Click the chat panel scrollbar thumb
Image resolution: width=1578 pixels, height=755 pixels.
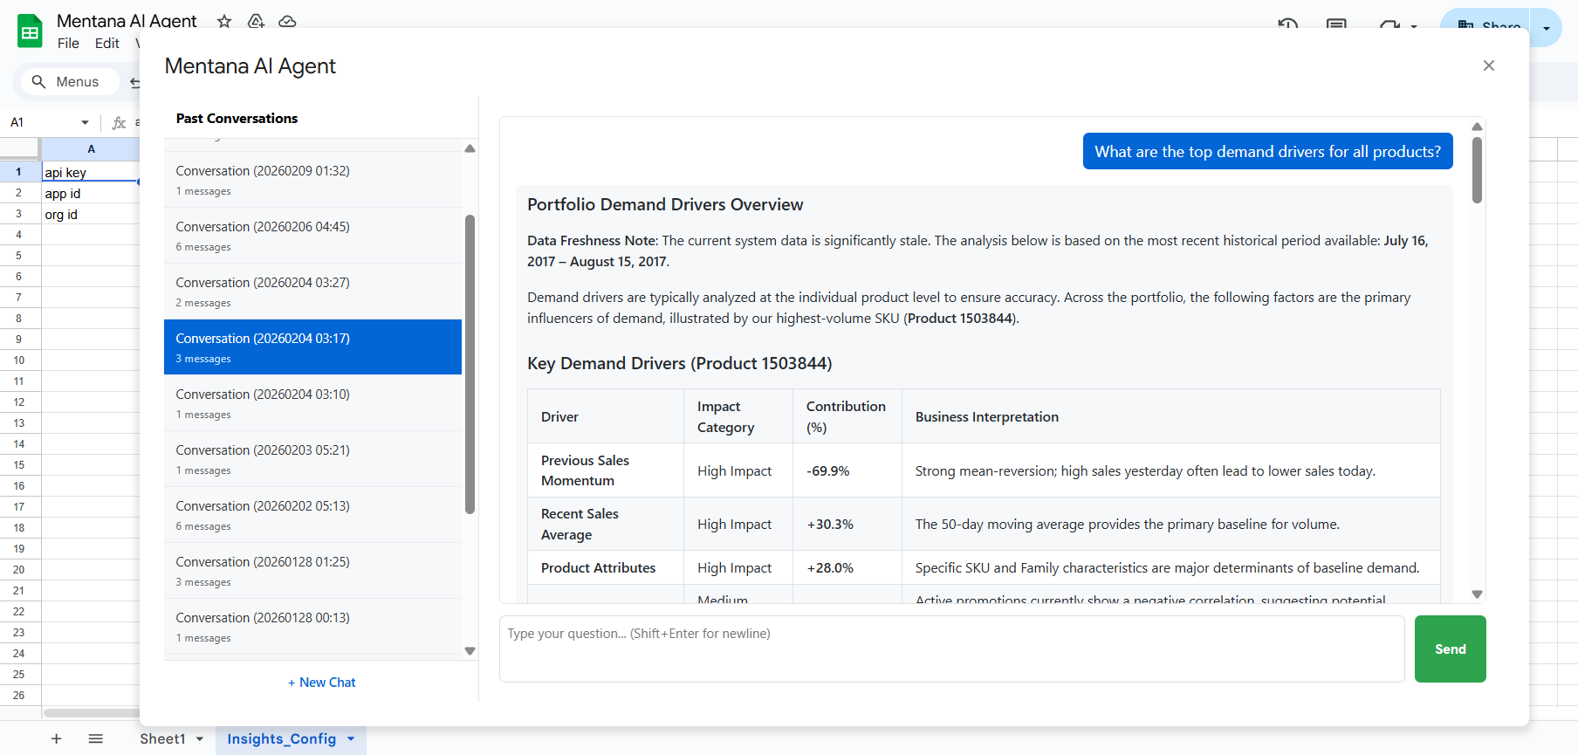point(1477,169)
